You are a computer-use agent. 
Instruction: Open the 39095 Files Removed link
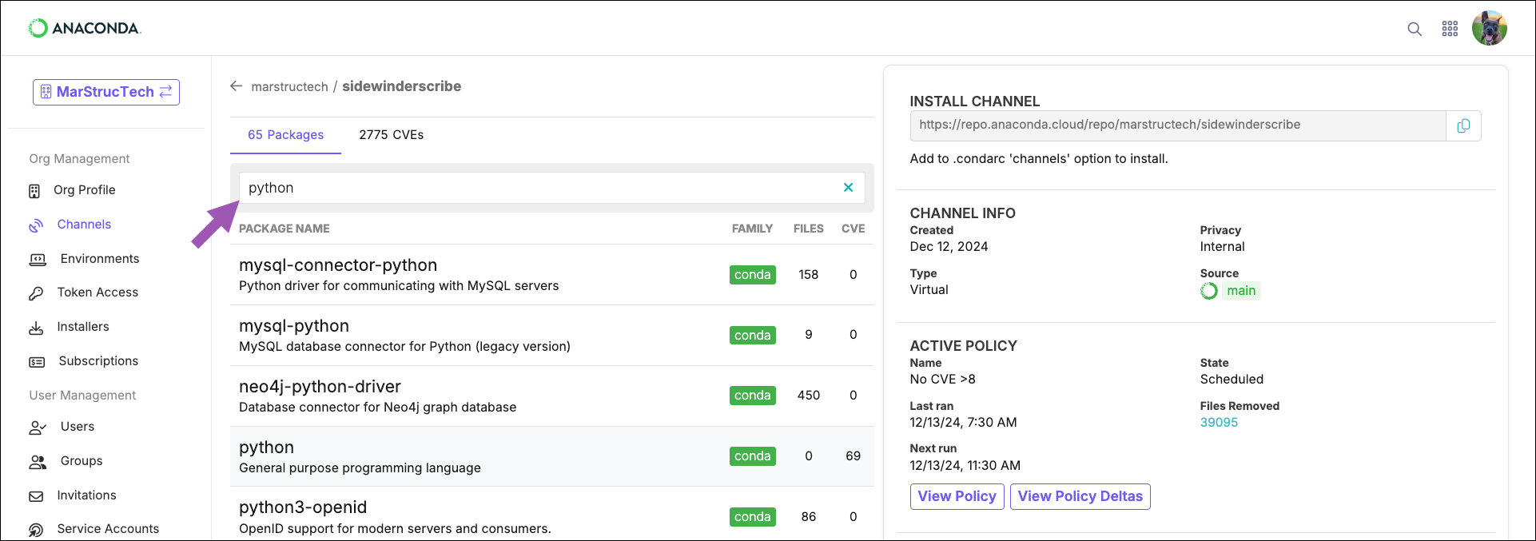1219,423
